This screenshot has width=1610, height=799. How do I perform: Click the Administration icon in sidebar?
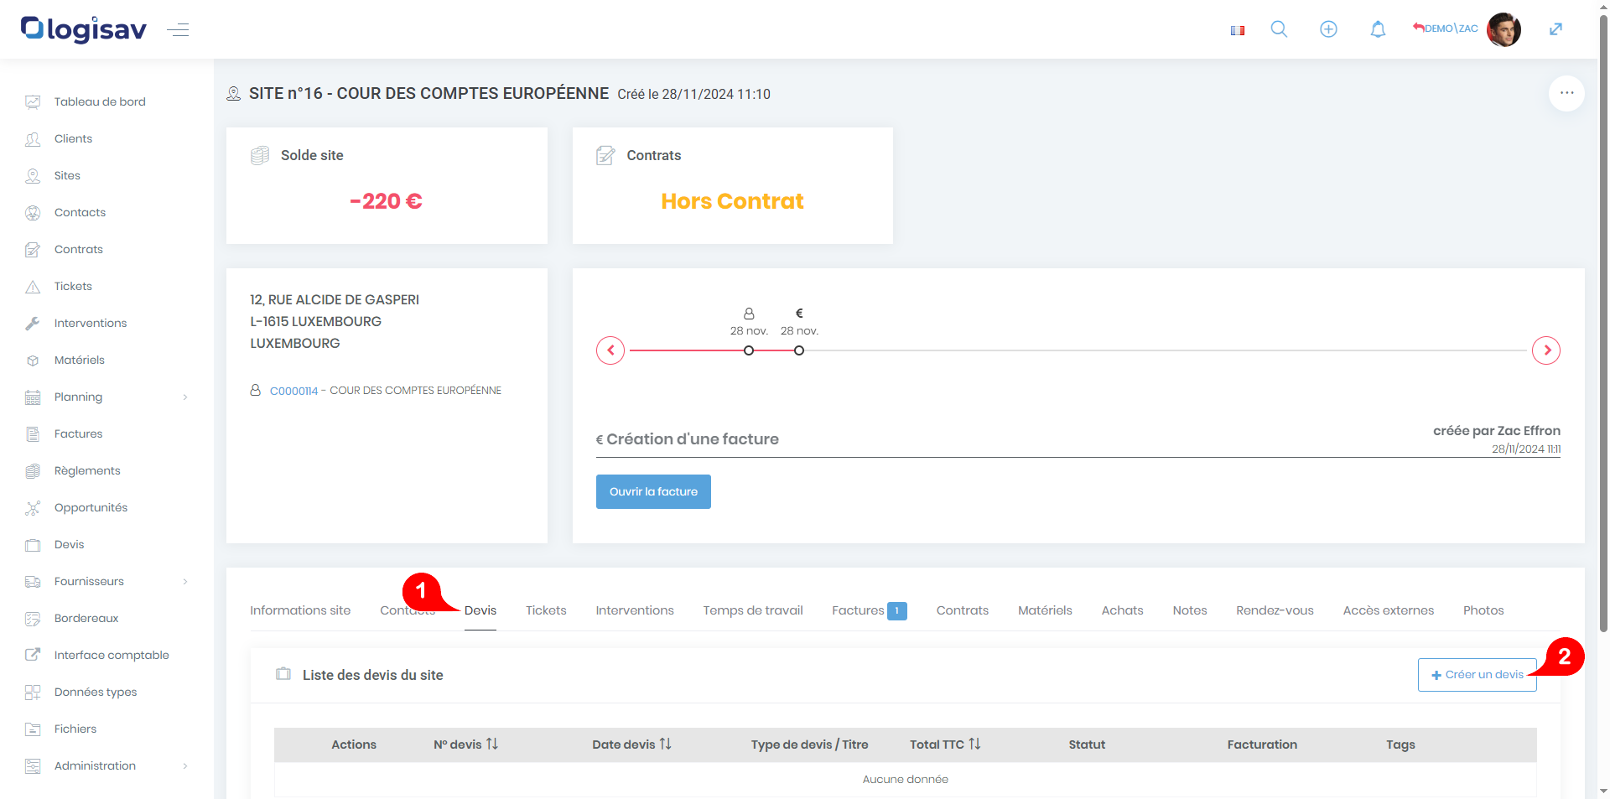[33, 765]
